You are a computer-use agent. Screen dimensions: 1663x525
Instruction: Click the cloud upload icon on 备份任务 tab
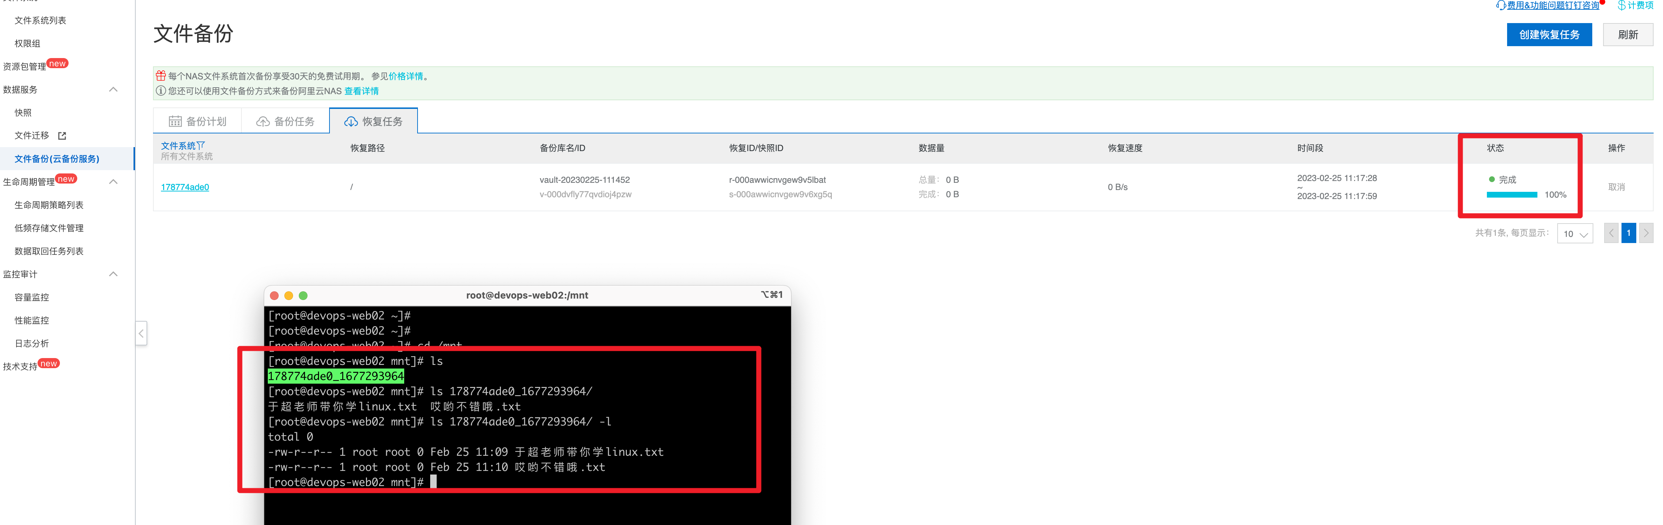click(x=263, y=121)
